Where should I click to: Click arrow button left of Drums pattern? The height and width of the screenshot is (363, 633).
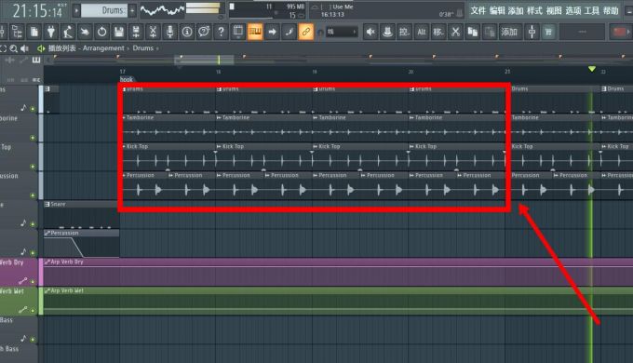pyautogui.click(x=76, y=10)
